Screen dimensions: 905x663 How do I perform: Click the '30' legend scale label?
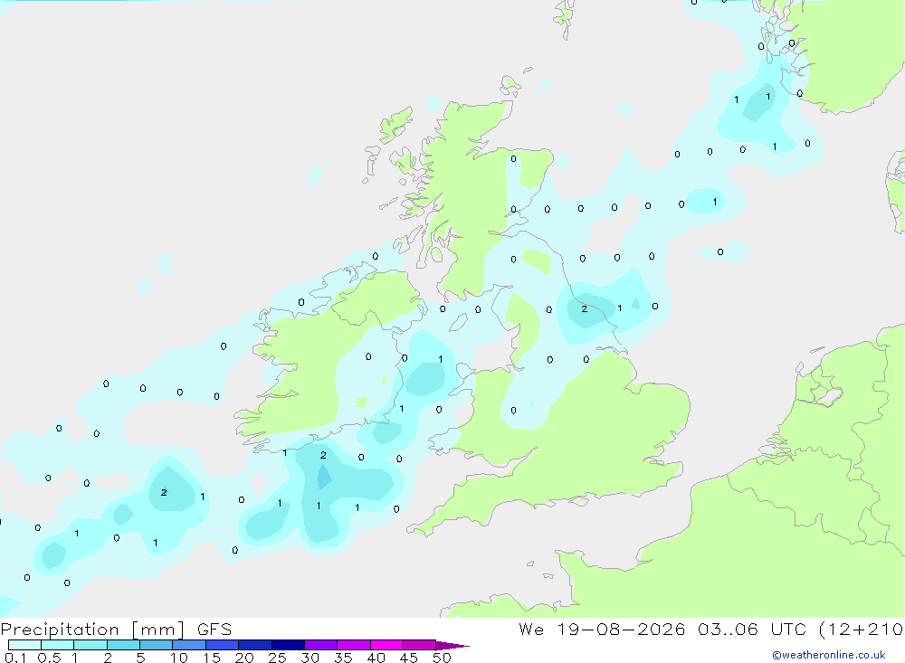click(310, 658)
